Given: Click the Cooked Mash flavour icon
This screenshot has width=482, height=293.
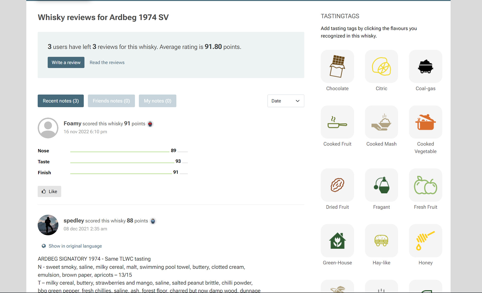Looking at the screenshot, I should tap(381, 122).
